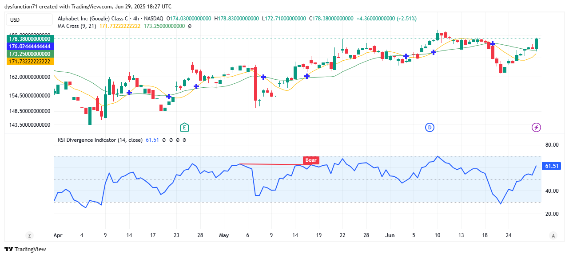Click the 61.51 value in RSI legend
Viewport: 569px width, 257px height.
pyautogui.click(x=152, y=140)
